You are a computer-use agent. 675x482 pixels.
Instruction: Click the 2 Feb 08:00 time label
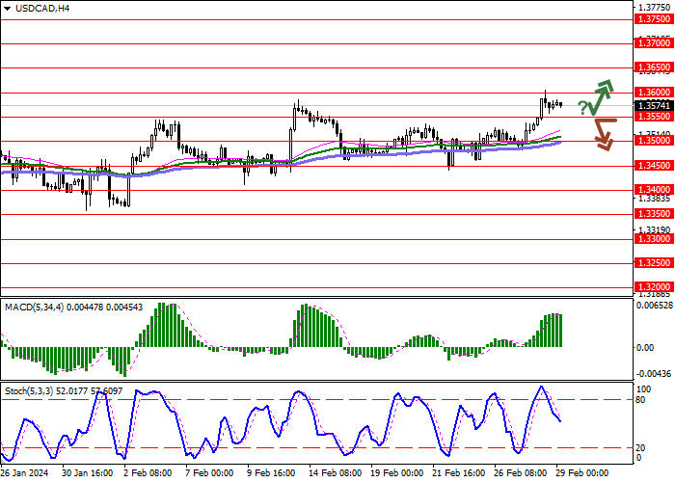(148, 473)
